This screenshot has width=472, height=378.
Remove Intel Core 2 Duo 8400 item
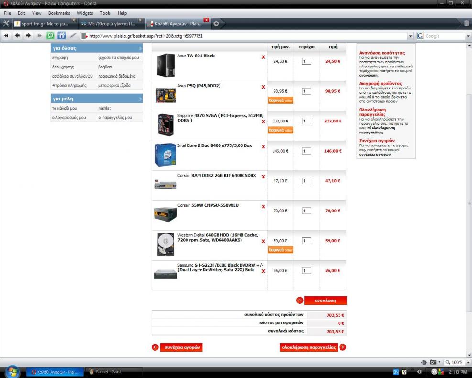pyautogui.click(x=263, y=147)
